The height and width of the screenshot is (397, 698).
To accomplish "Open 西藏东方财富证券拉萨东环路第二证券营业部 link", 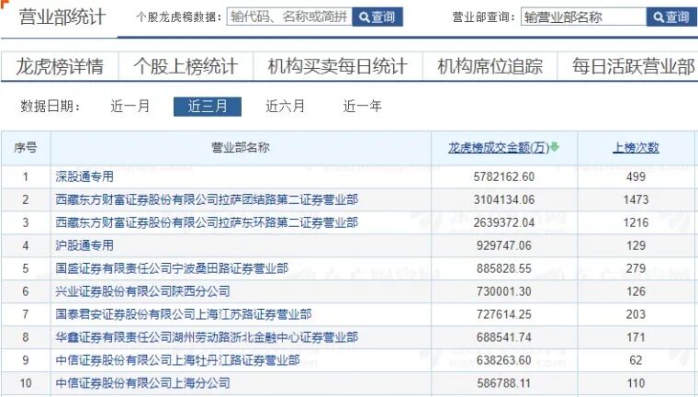I will coord(207,222).
